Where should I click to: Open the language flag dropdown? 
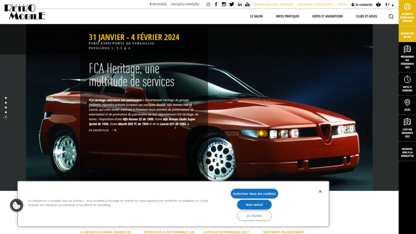[390, 4]
